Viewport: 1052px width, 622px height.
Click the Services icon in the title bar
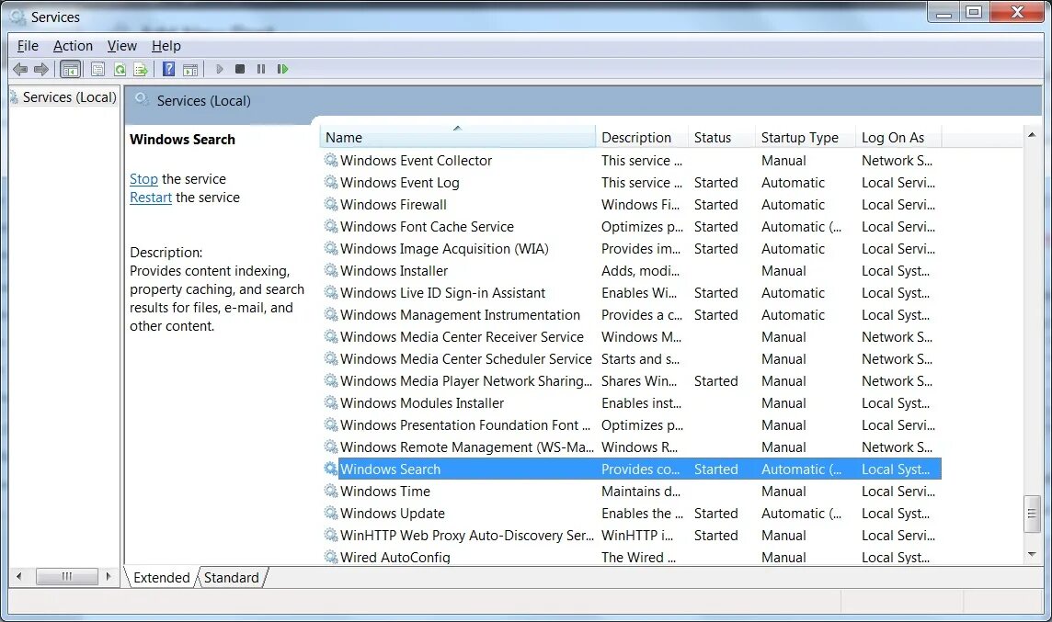pos(17,17)
